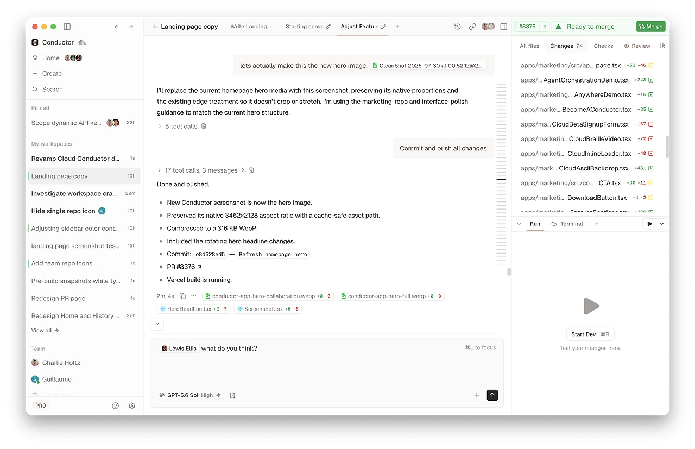Open conductor-app-hero-full.webp file chip
Image resolution: width=695 pixels, height=449 pixels.
[x=391, y=296]
